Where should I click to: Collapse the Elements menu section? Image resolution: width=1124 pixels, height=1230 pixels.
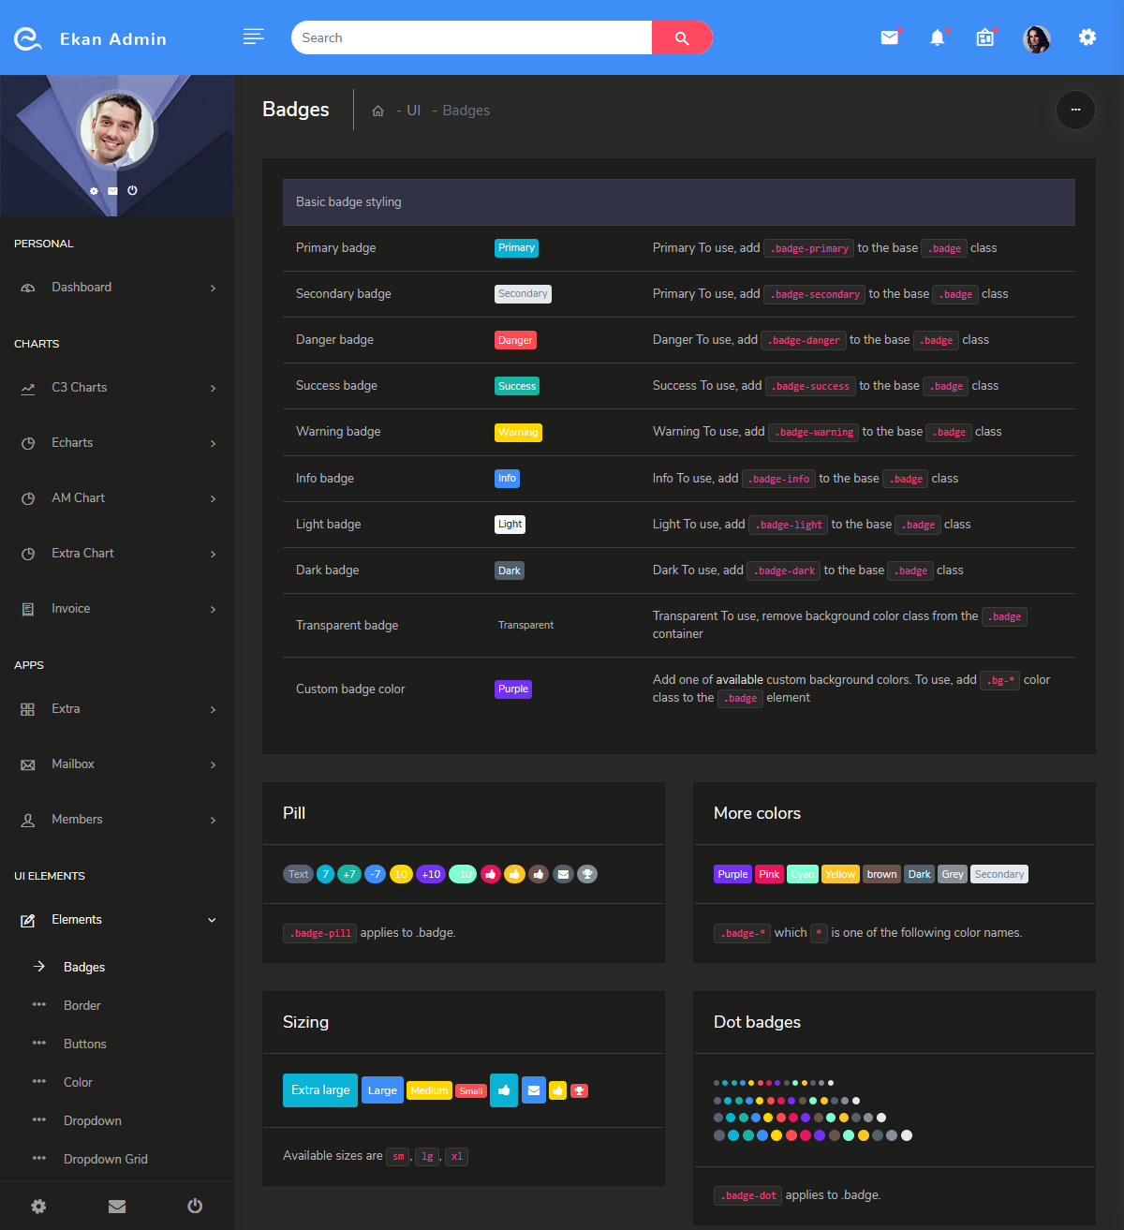pos(212,920)
